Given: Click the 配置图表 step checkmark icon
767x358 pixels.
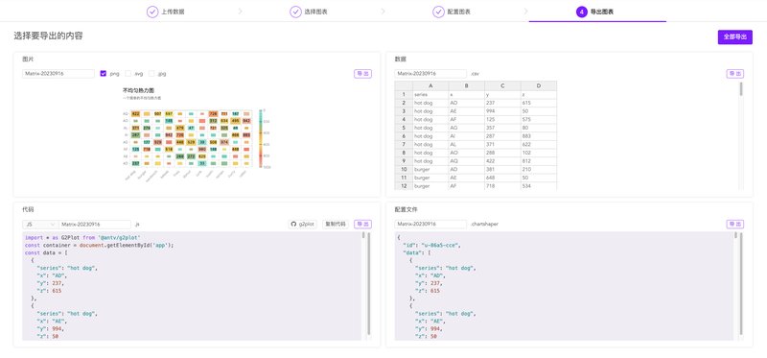Looking at the screenshot, I should [438, 12].
